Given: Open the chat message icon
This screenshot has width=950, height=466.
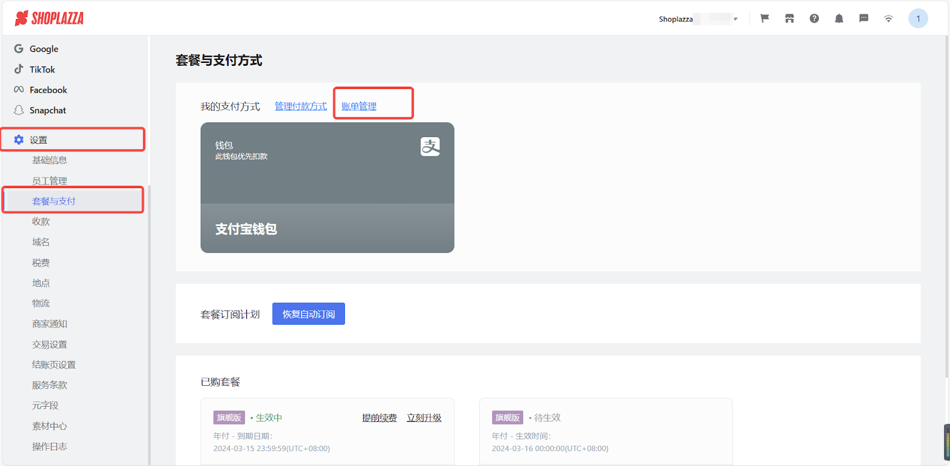Looking at the screenshot, I should pyautogui.click(x=864, y=18).
